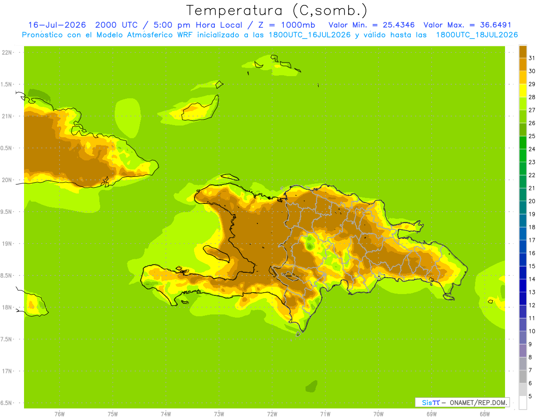Click the title "Temperatura (C,somb.)"
This screenshot has height=420, width=544.
coord(277,11)
